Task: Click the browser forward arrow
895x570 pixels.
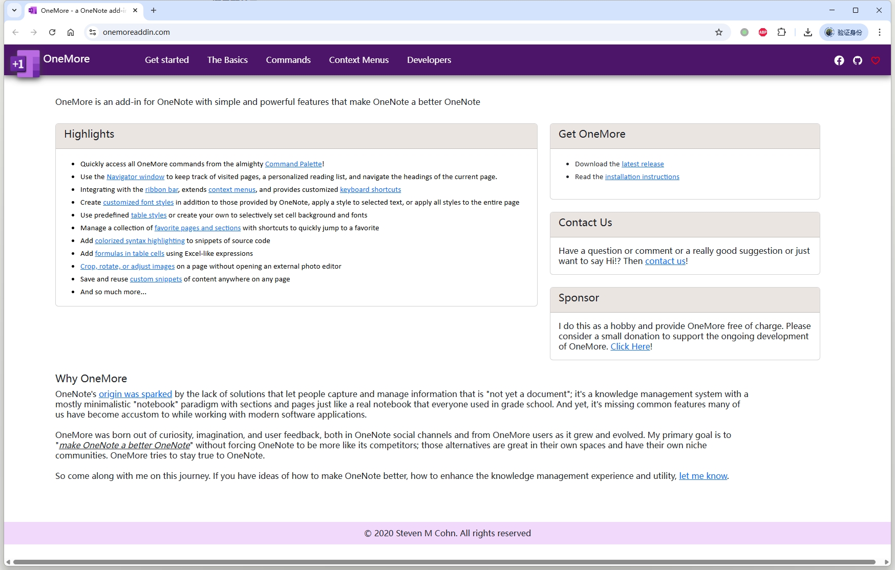Action: click(34, 32)
